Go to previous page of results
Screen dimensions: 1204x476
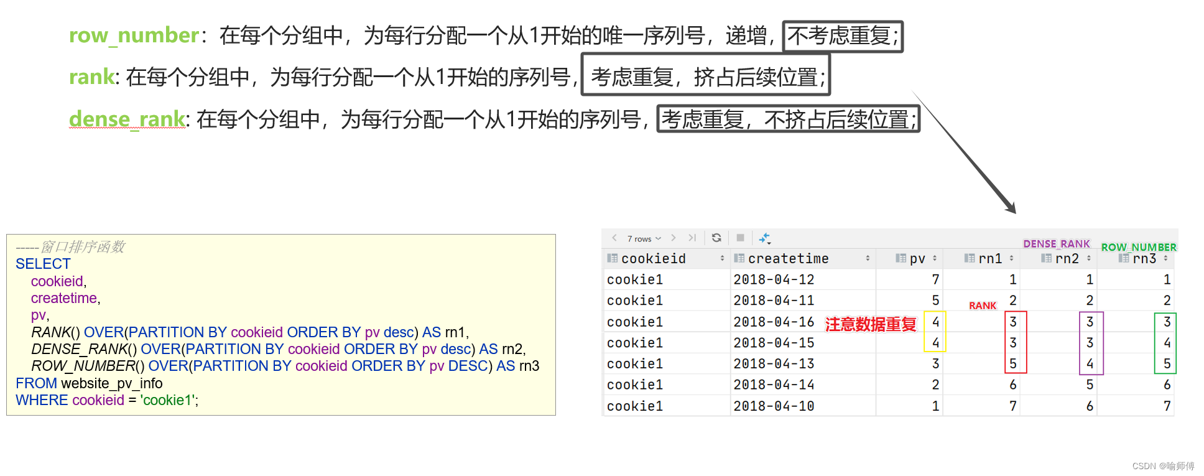click(614, 238)
